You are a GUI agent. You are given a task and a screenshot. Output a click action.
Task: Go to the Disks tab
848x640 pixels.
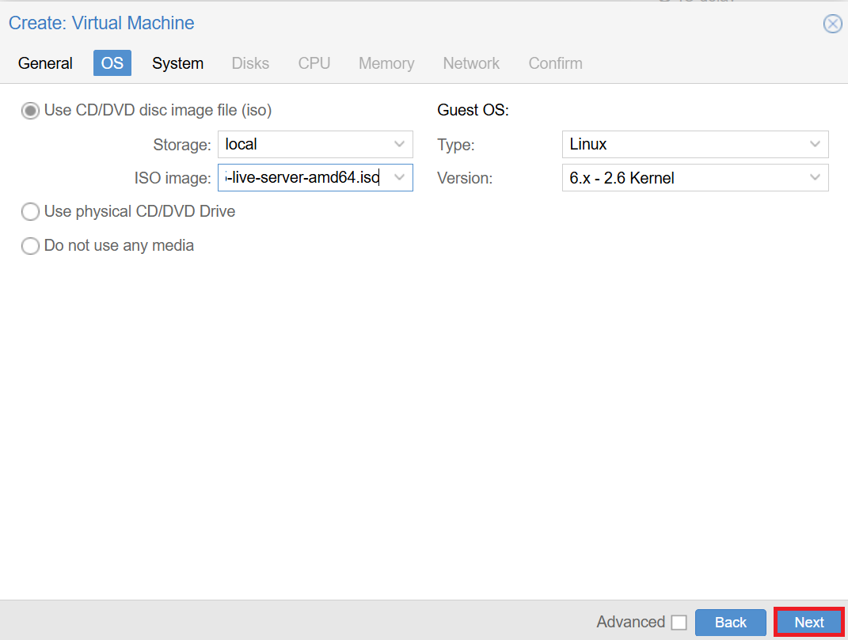(250, 63)
